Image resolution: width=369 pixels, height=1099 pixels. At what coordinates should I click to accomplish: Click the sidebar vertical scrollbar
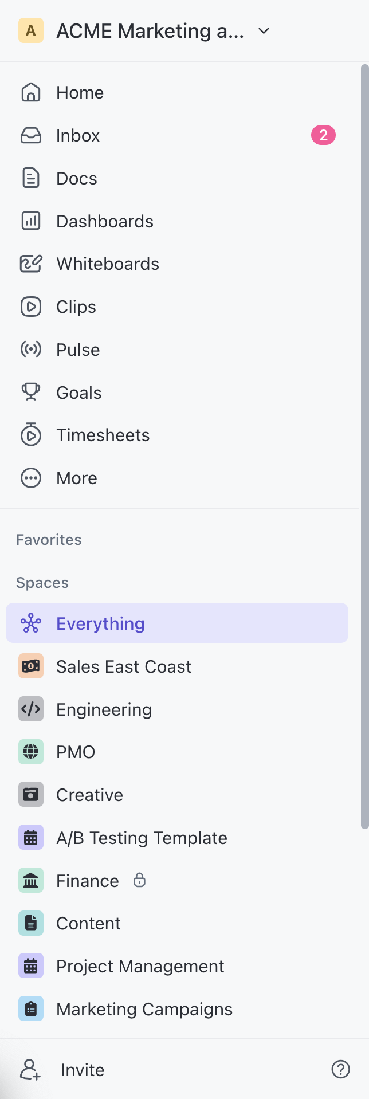tap(364, 447)
